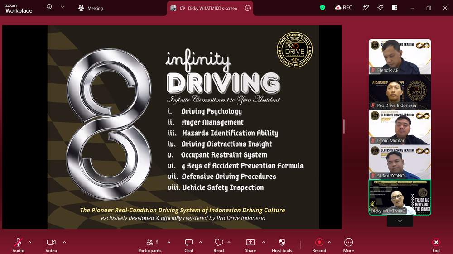Select SUMARYONO video thumbnail
Screen dimensions: 453x254
click(x=400, y=162)
